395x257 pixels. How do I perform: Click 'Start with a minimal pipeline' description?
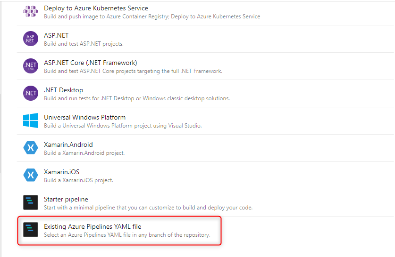tap(148, 208)
